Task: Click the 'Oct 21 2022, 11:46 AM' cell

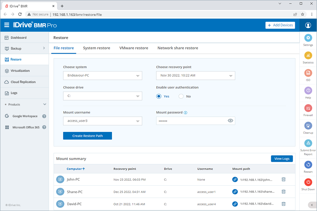Action: tap(129, 204)
